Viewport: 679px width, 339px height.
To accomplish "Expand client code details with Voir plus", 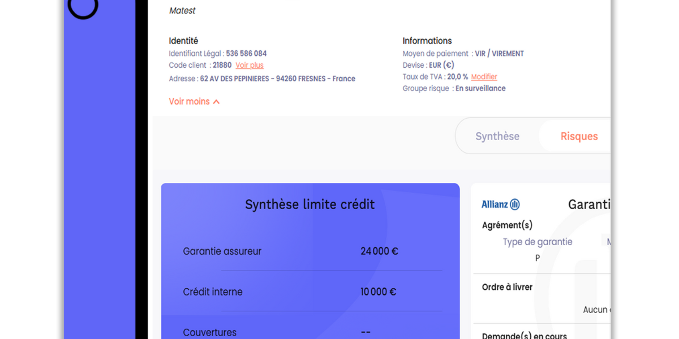I will pyautogui.click(x=249, y=65).
